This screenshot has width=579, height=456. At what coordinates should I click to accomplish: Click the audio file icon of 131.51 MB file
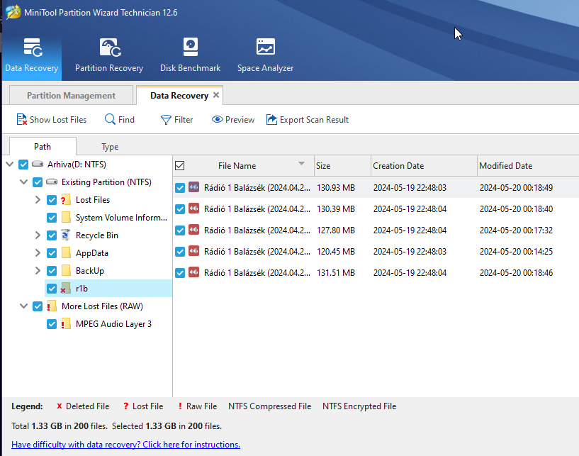(194, 272)
